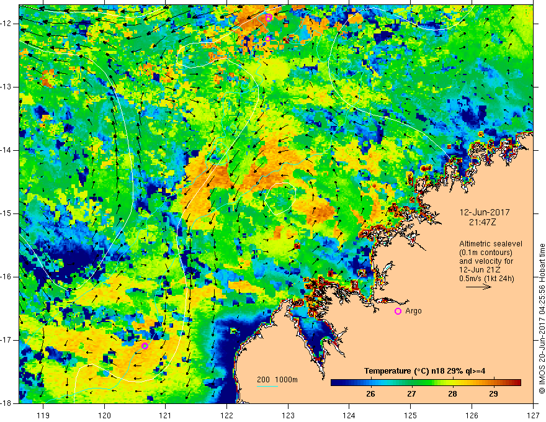The width and height of the screenshot is (546, 422).
Task: Click the magenta Argo float near 17°S
Action: click(145, 346)
